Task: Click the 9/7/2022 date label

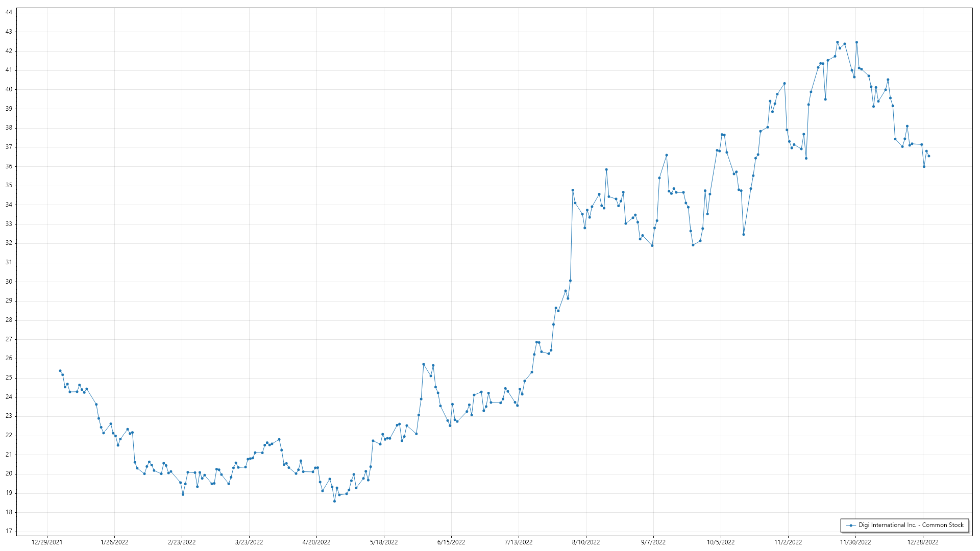Action: [x=653, y=542]
